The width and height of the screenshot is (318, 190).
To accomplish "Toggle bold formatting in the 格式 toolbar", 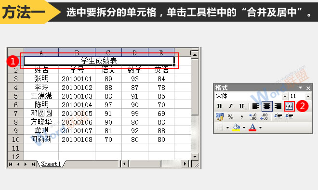I will (219, 106).
